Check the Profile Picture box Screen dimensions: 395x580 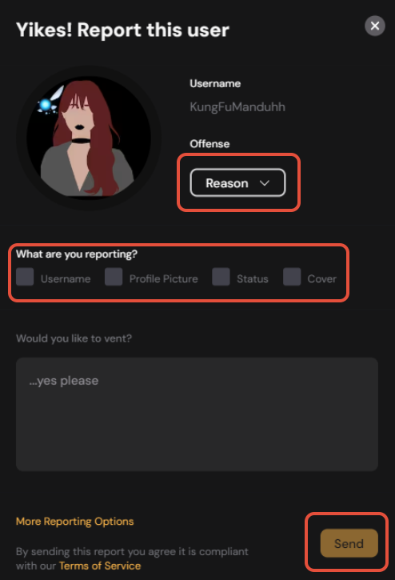(x=114, y=277)
